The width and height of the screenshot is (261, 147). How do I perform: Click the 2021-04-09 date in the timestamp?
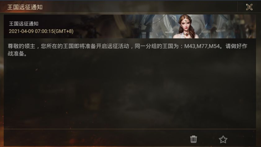click(21, 31)
